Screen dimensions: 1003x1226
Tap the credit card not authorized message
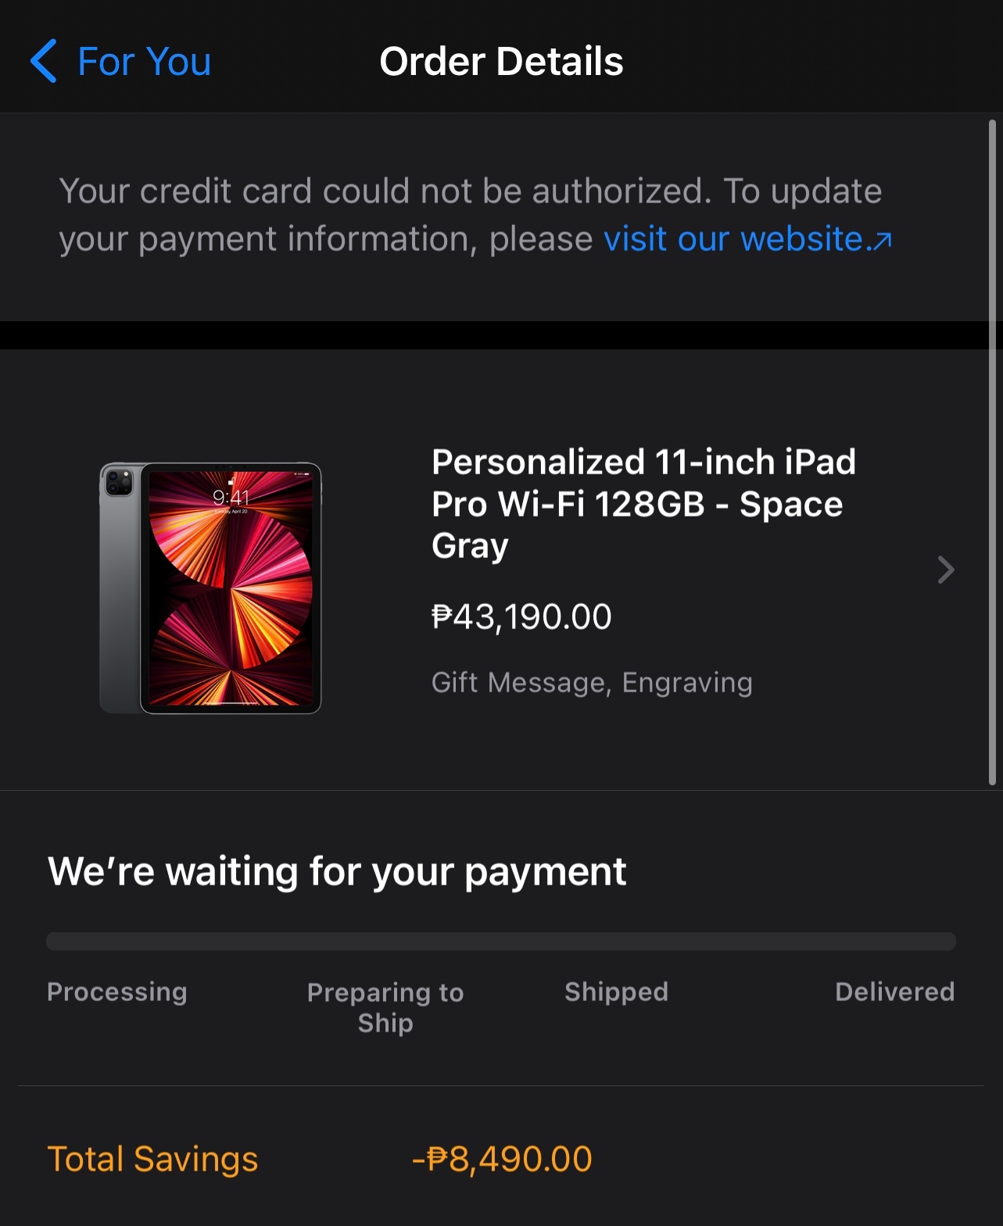click(x=475, y=215)
